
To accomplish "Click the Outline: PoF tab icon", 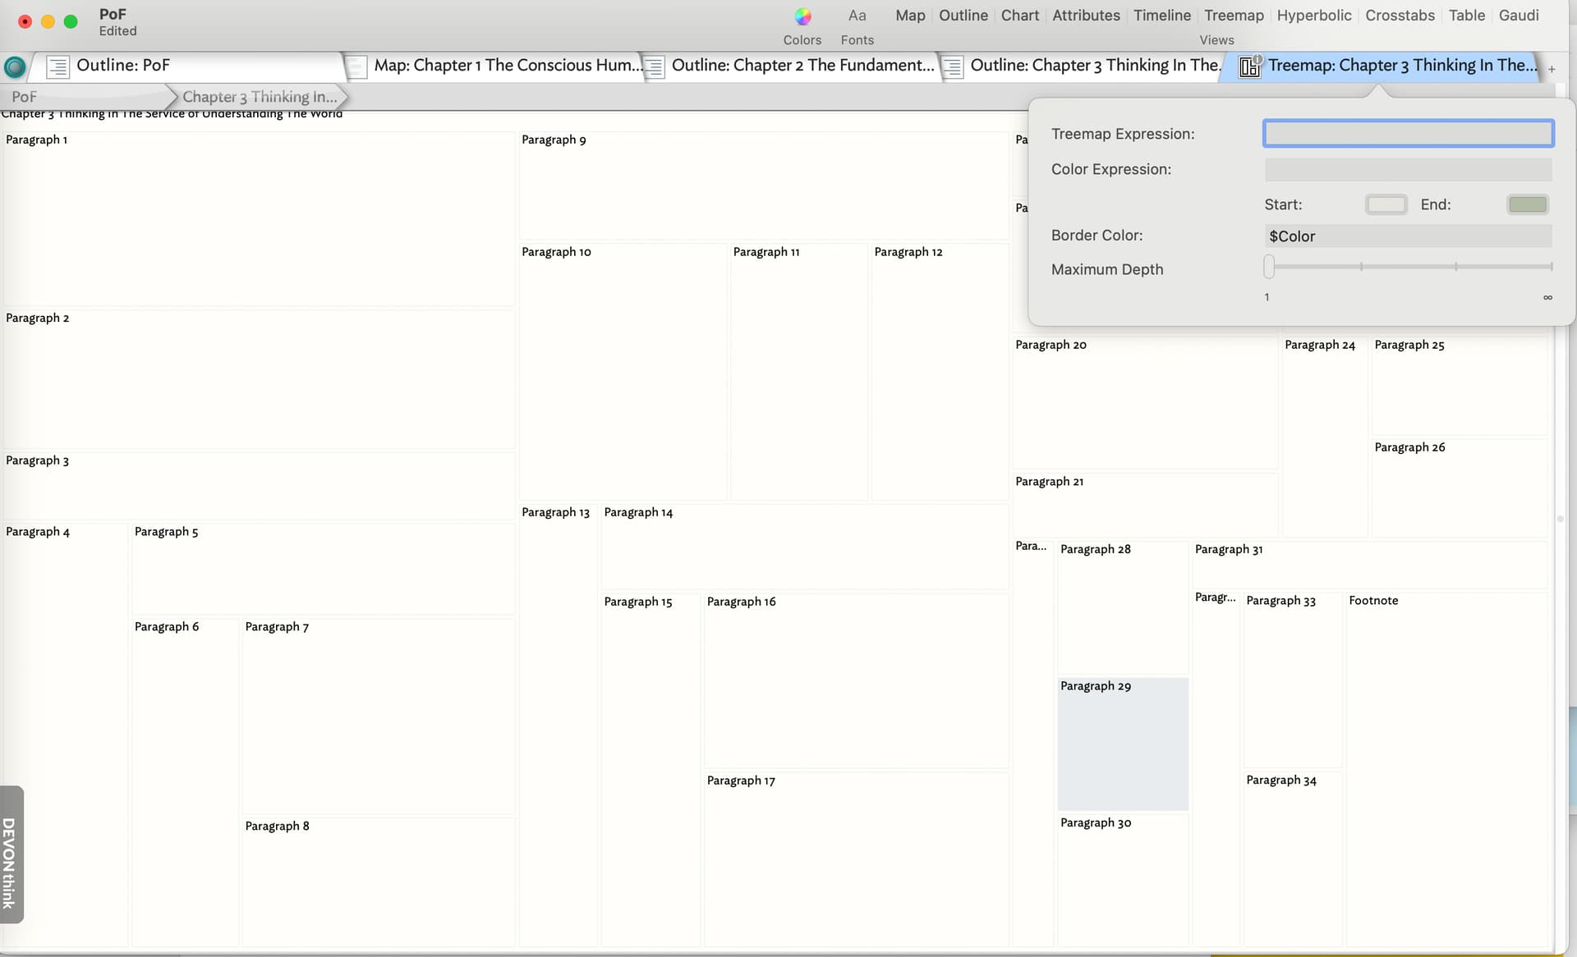I will click(57, 66).
